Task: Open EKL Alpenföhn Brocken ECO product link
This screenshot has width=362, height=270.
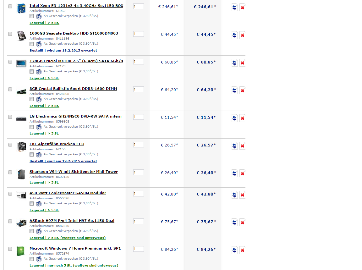Action: 57,144
